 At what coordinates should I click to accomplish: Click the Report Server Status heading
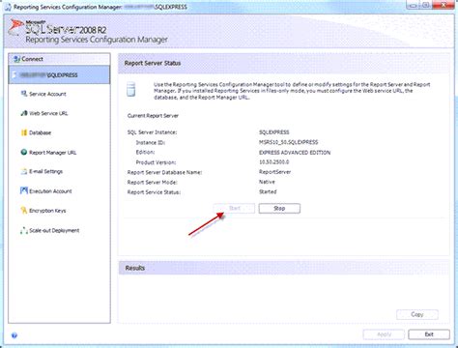[x=153, y=63]
